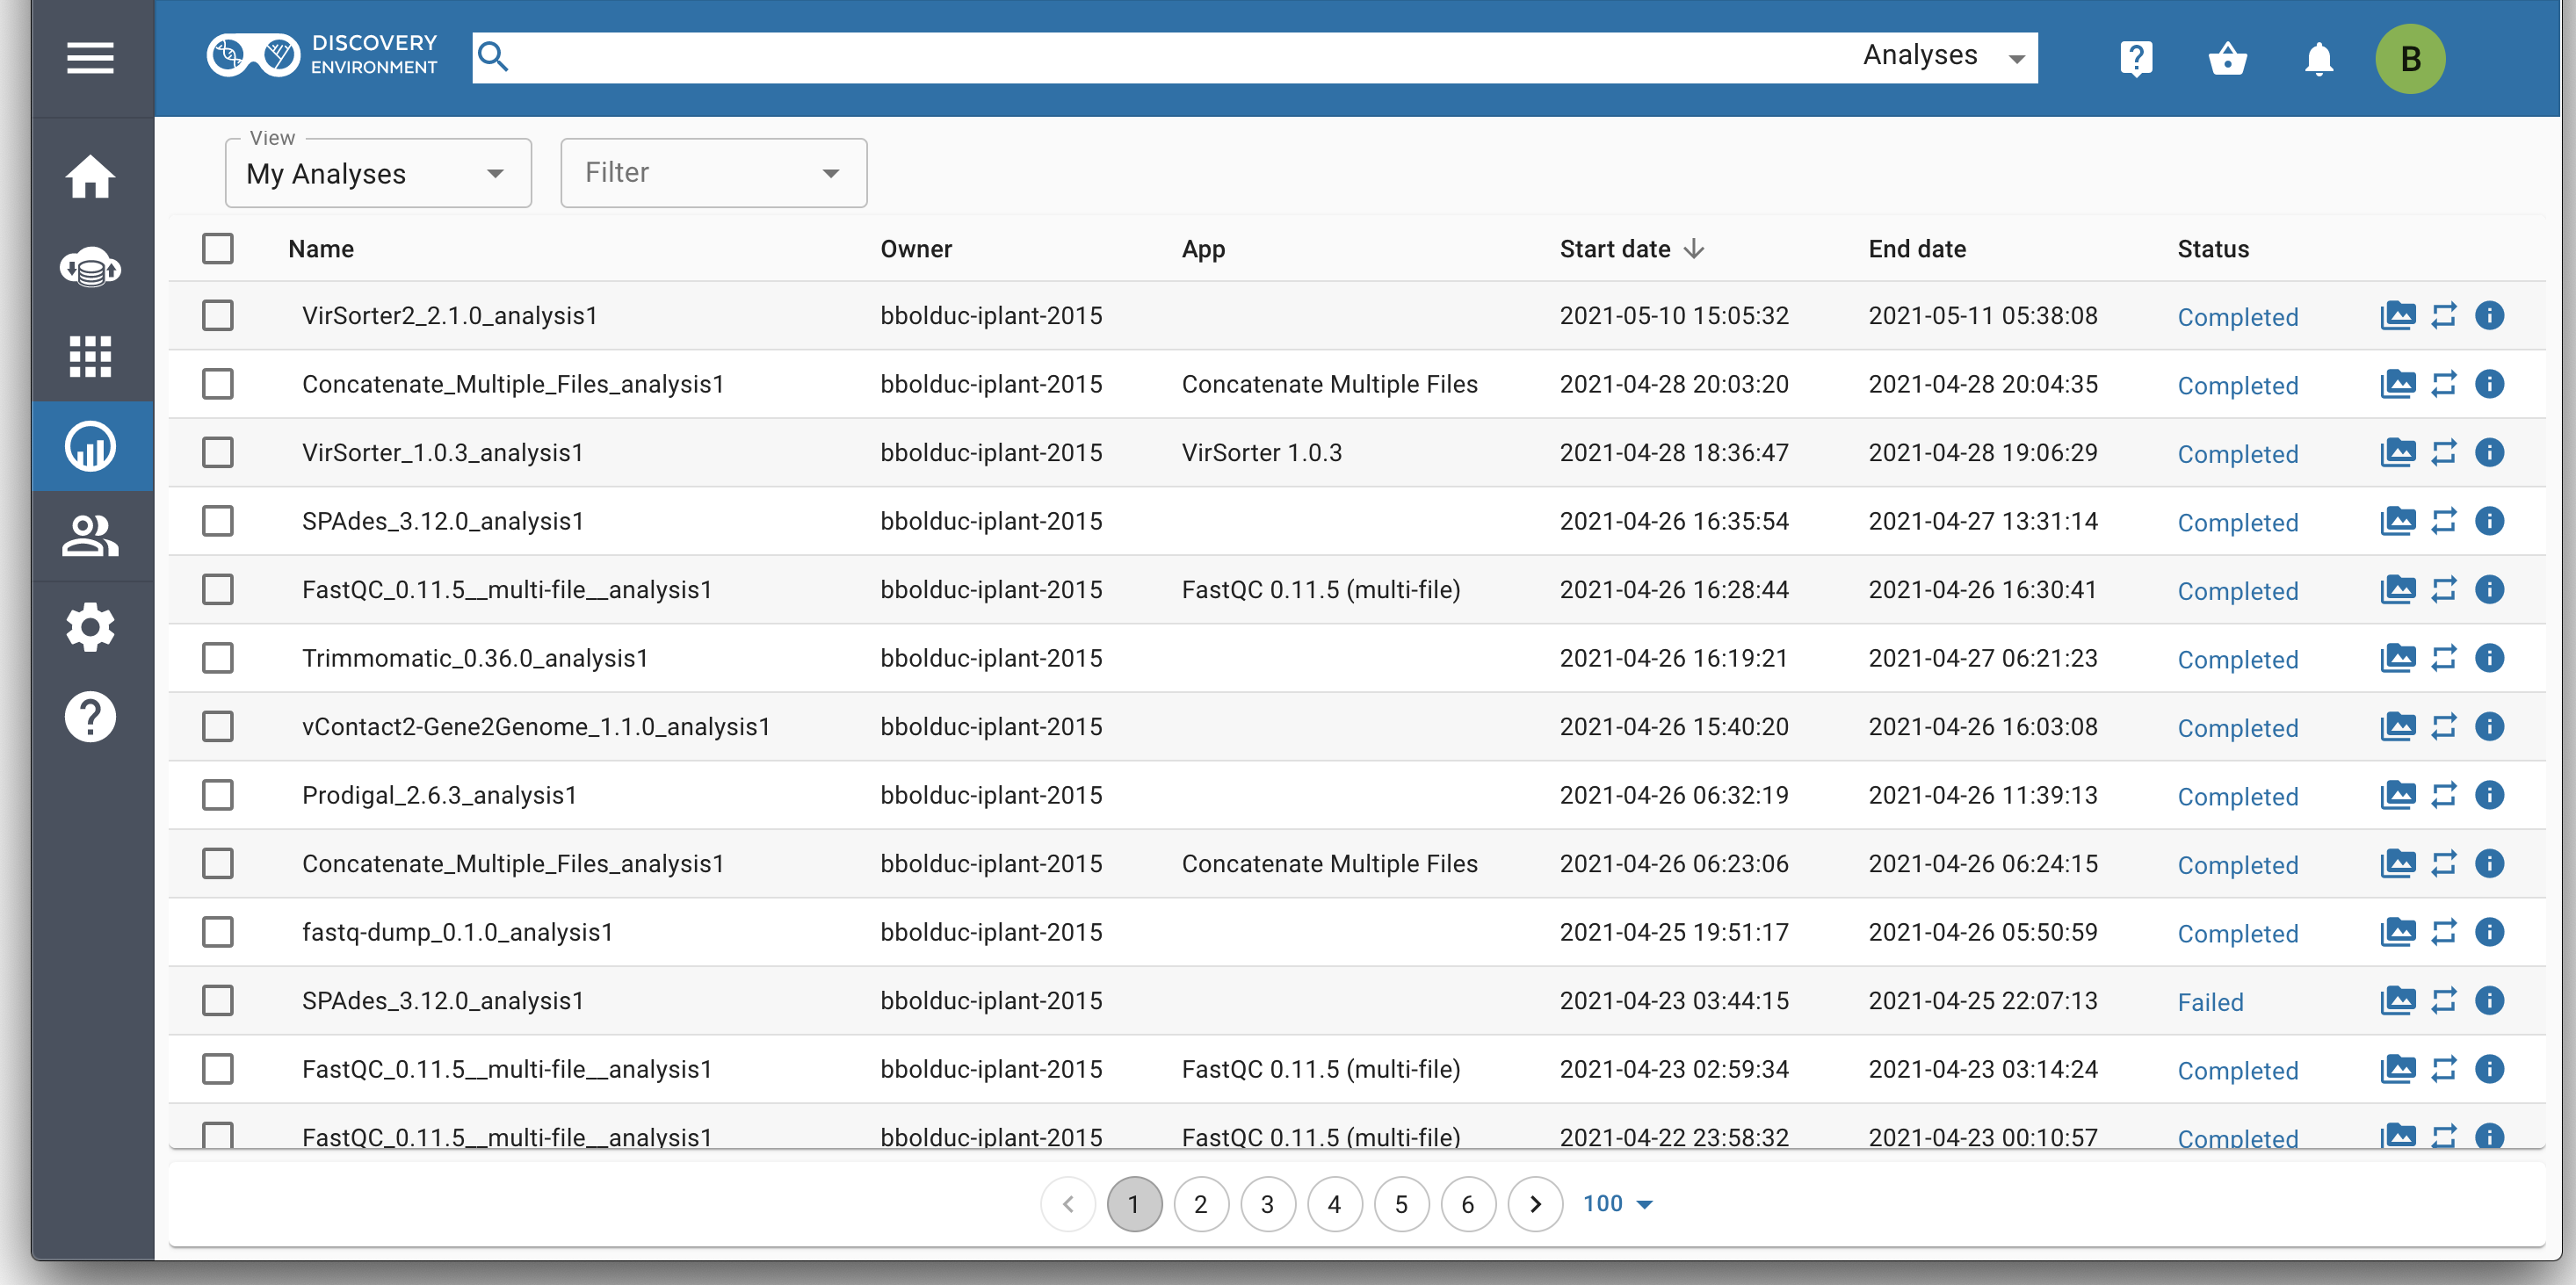Open the hamburger menu in the sidebar
Viewport: 2576px width, 1285px height.
tap(90, 57)
